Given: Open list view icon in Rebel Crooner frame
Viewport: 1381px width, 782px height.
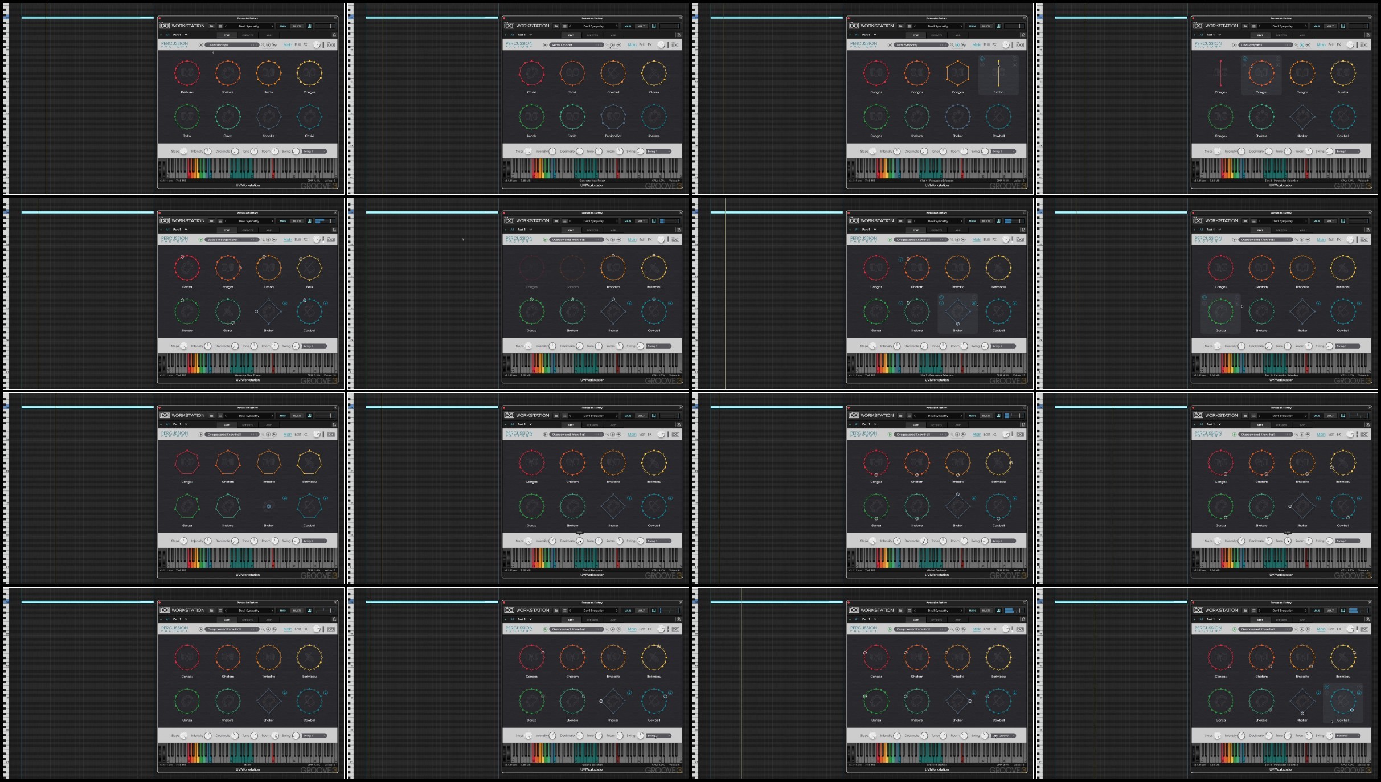Looking at the screenshot, I should 564,26.
